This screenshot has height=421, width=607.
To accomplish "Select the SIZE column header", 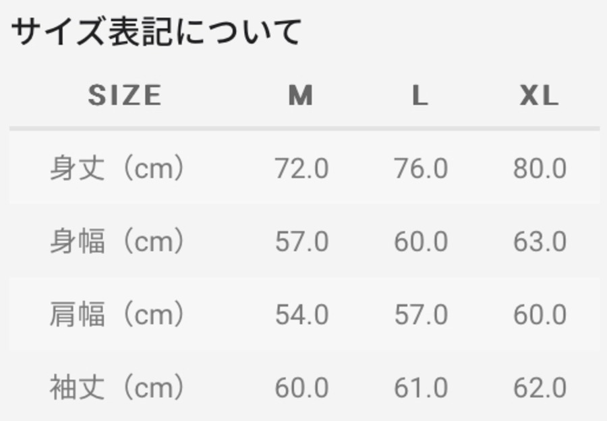I will pos(125,96).
